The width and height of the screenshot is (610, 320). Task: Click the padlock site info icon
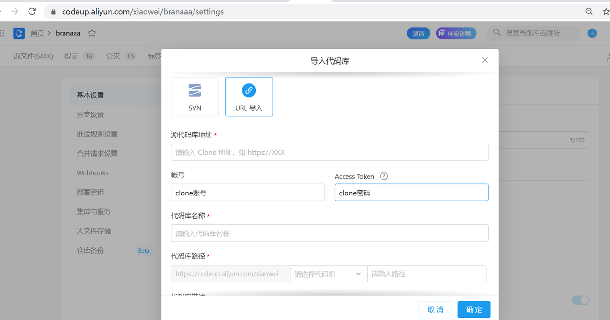coord(53,12)
